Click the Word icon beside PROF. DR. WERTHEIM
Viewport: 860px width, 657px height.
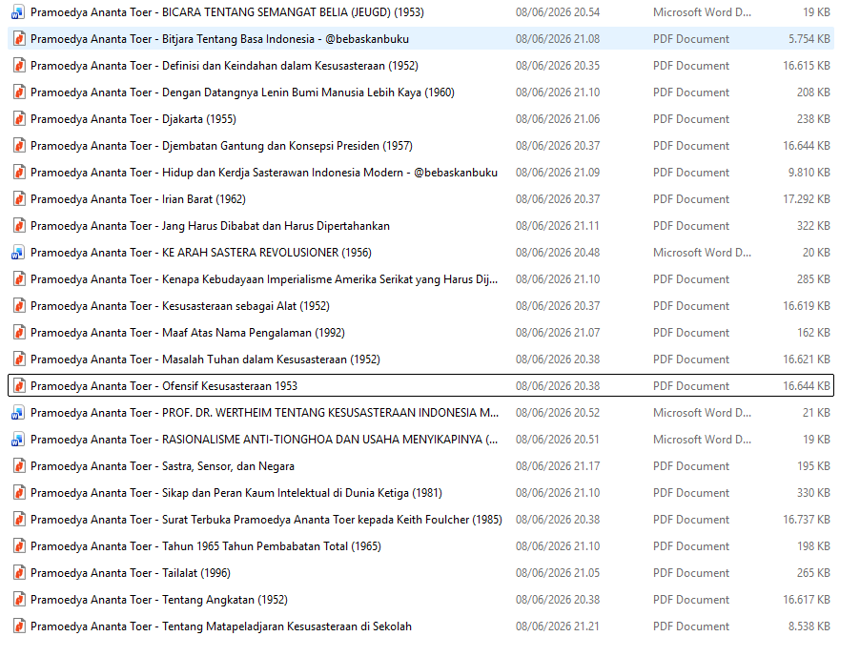pos(18,413)
